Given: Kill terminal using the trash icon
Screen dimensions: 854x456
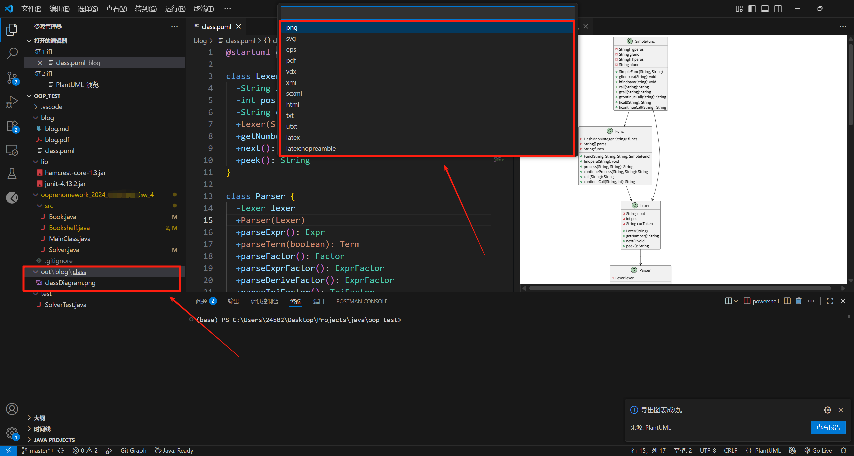Looking at the screenshot, I should 799,301.
